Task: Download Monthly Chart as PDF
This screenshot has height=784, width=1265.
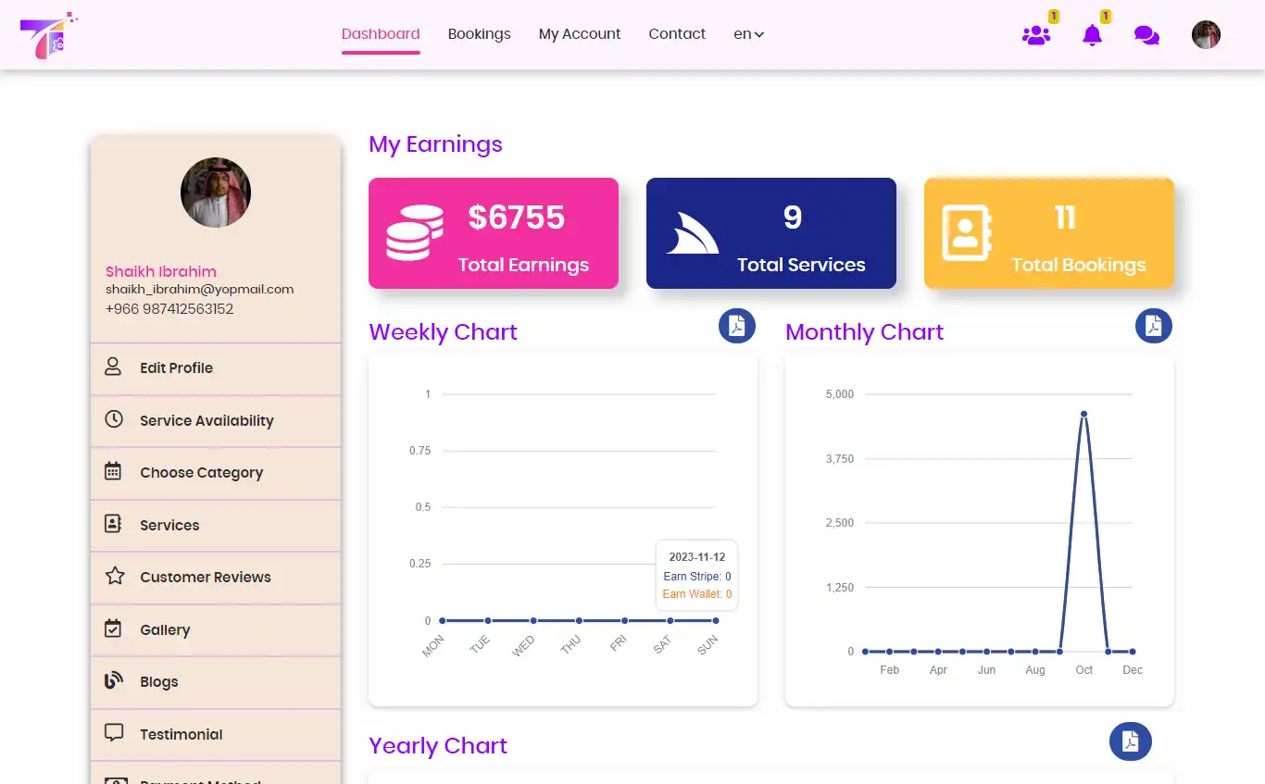Action: pos(1154,326)
